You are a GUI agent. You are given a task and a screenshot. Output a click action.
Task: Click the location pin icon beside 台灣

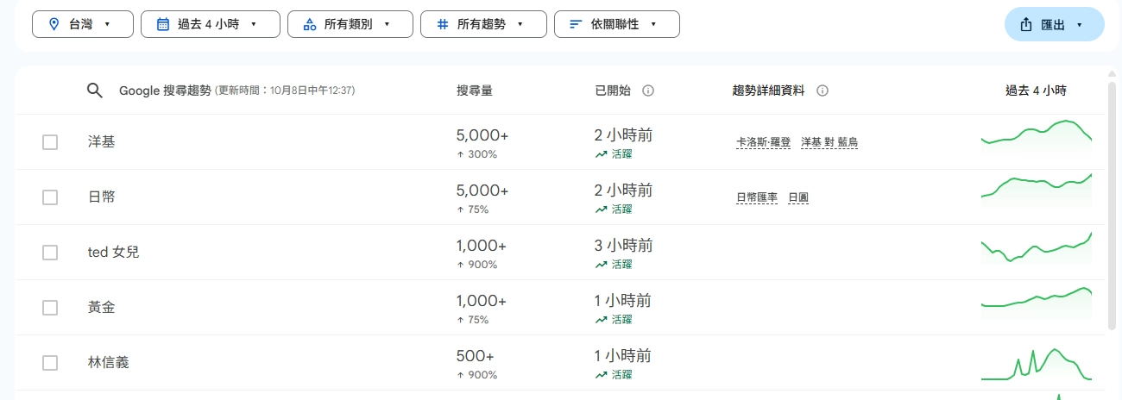pyautogui.click(x=54, y=25)
